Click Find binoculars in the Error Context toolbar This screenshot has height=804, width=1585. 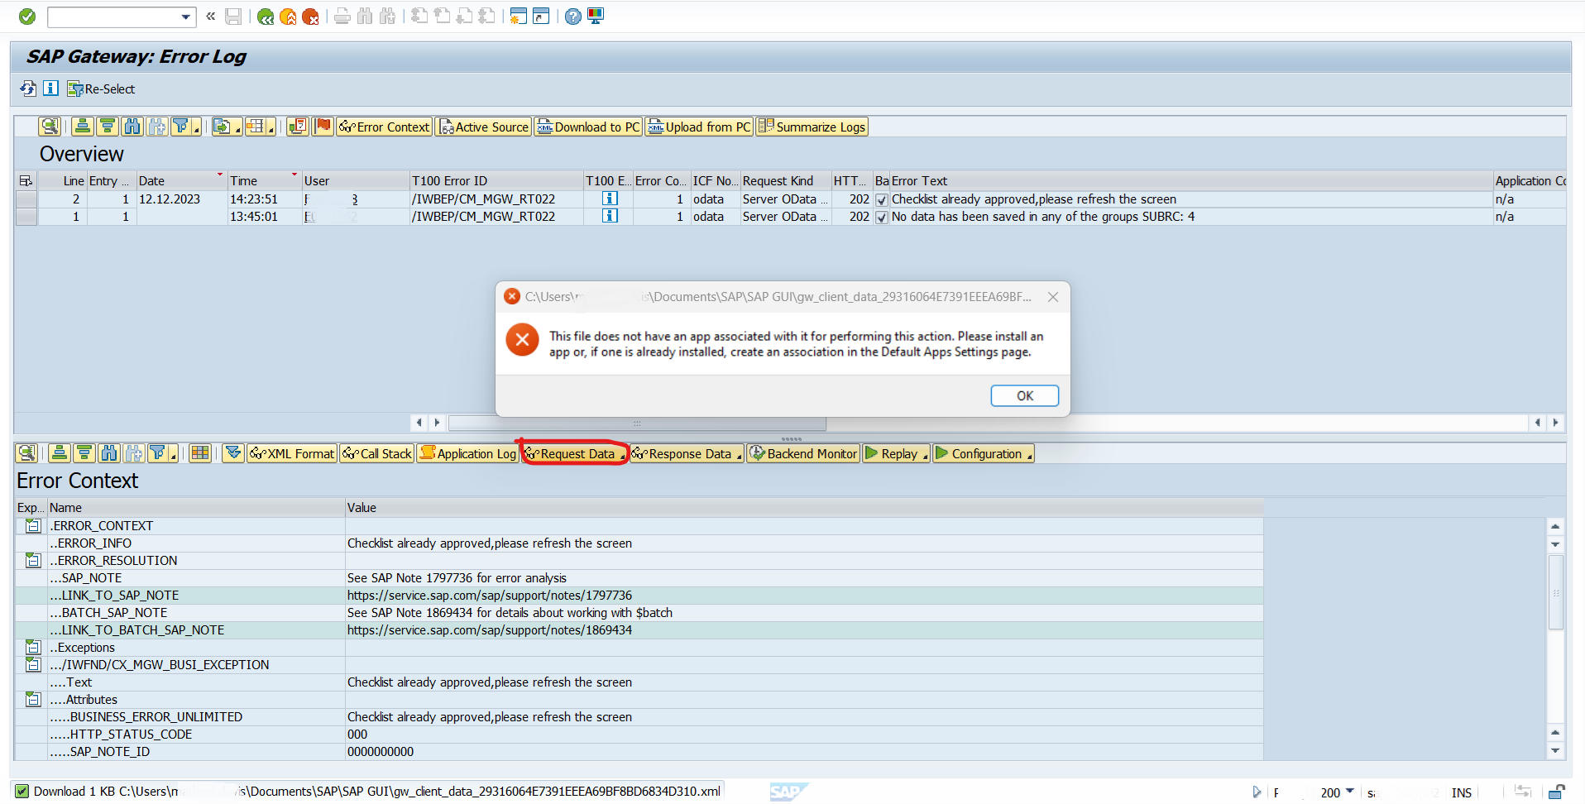(108, 453)
